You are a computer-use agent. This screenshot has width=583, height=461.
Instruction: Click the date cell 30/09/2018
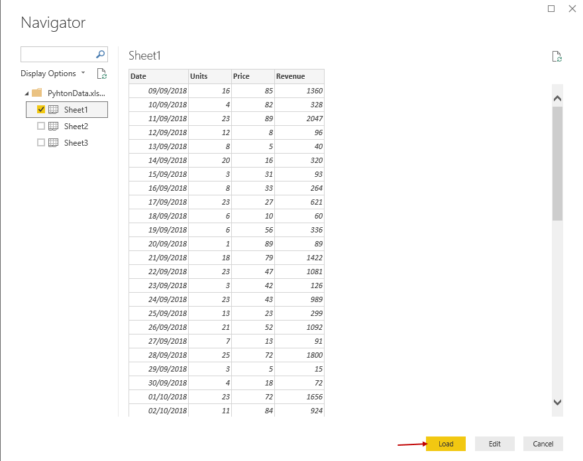[x=159, y=383]
